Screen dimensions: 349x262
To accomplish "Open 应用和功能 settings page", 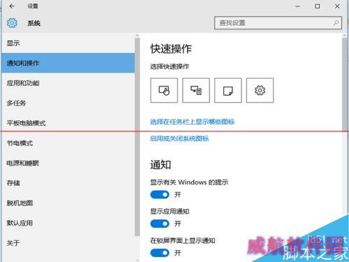I will coord(68,83).
